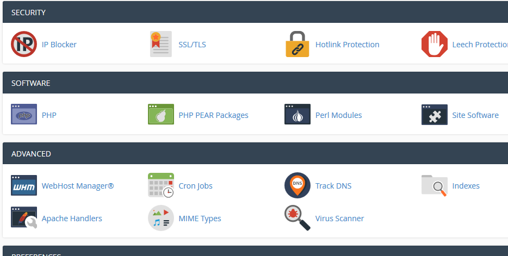Open the Indexes folder icon
Screen dimensions: 508x256
pos(435,185)
